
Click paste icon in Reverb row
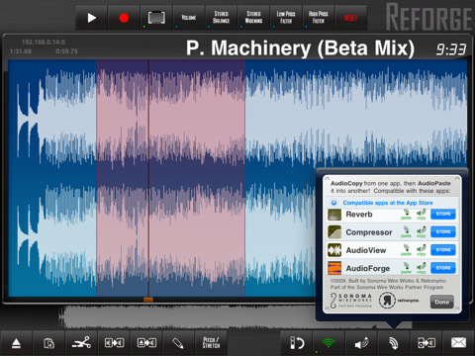pyautogui.click(x=407, y=215)
